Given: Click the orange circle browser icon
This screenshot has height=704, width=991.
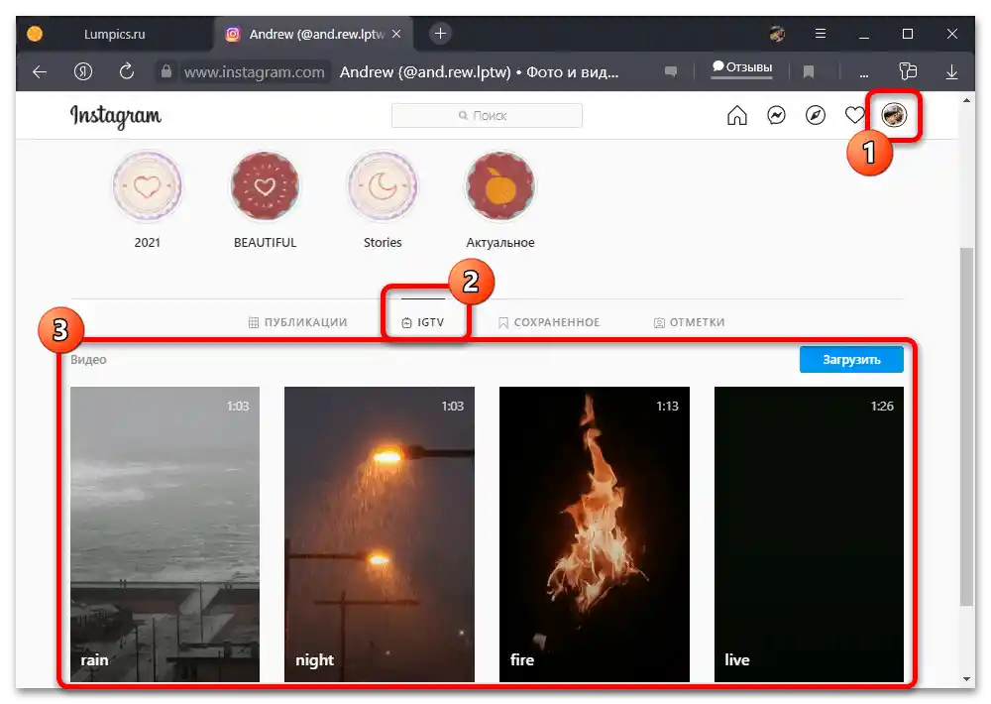Looking at the screenshot, I should [35, 34].
